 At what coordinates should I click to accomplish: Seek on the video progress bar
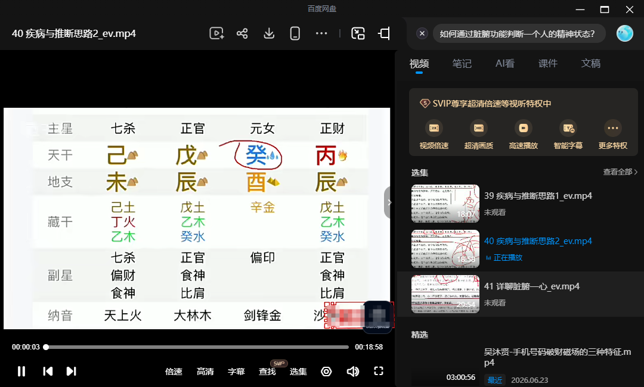(197, 347)
